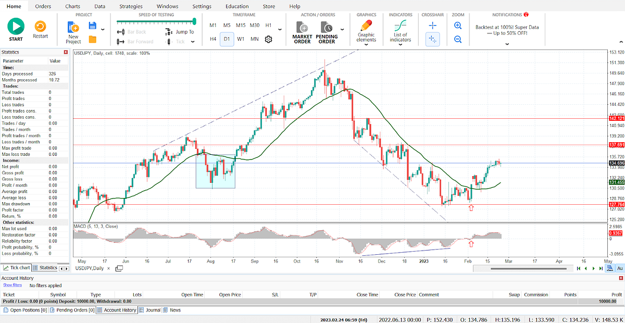This screenshot has height=323, width=625.
Task: Open the dropdown beside the Pending Order button
Action: tap(342, 30)
